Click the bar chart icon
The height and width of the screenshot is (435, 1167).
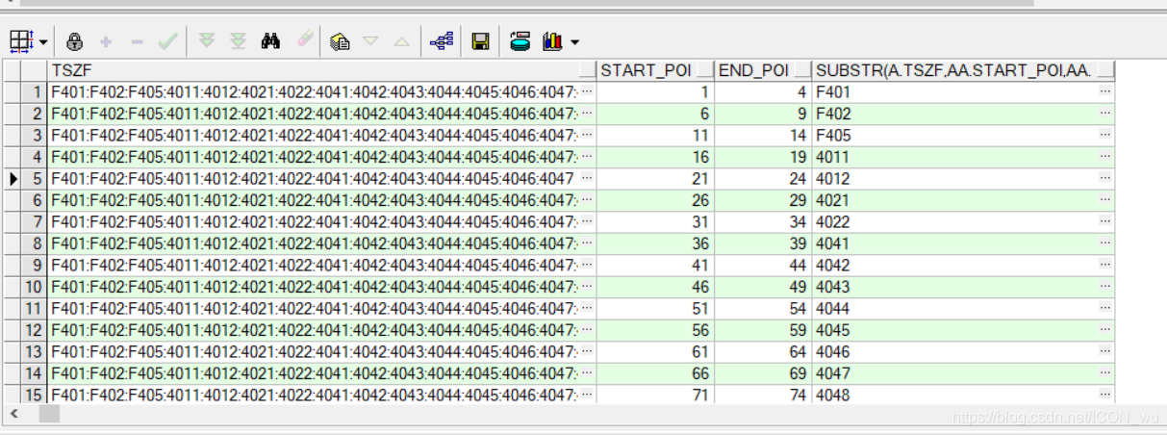tap(552, 41)
